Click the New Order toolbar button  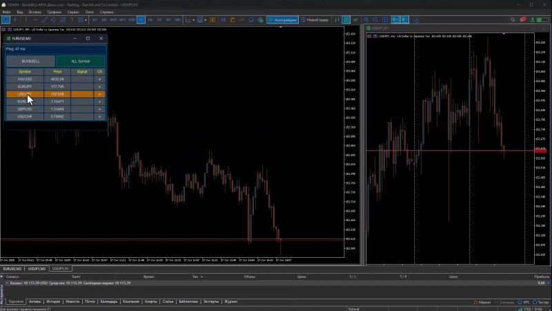(x=315, y=20)
